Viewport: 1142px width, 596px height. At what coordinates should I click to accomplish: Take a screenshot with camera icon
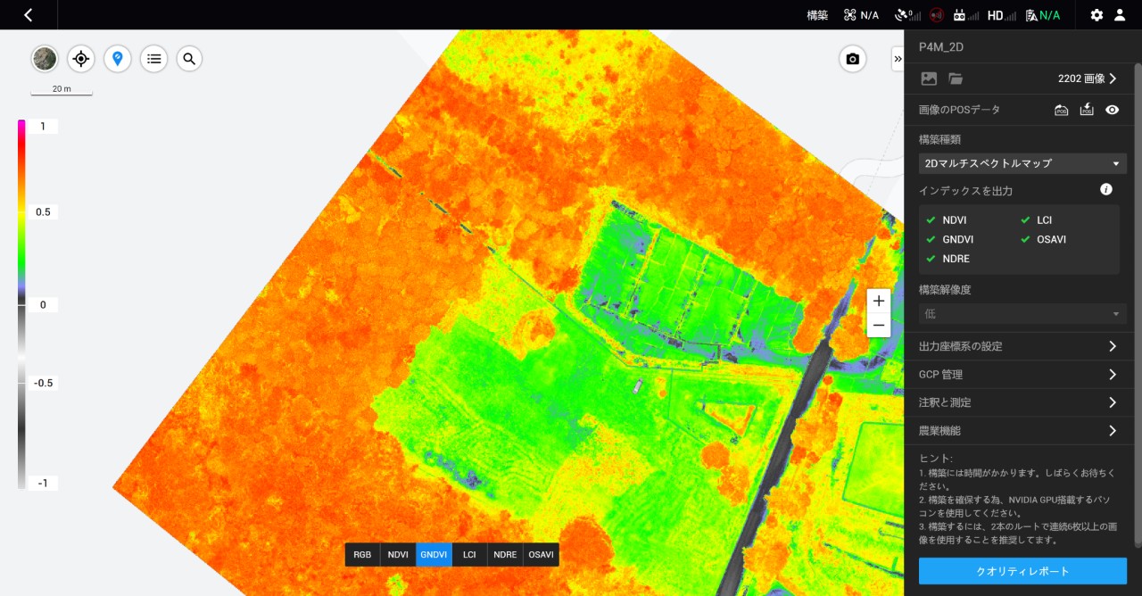(x=852, y=59)
